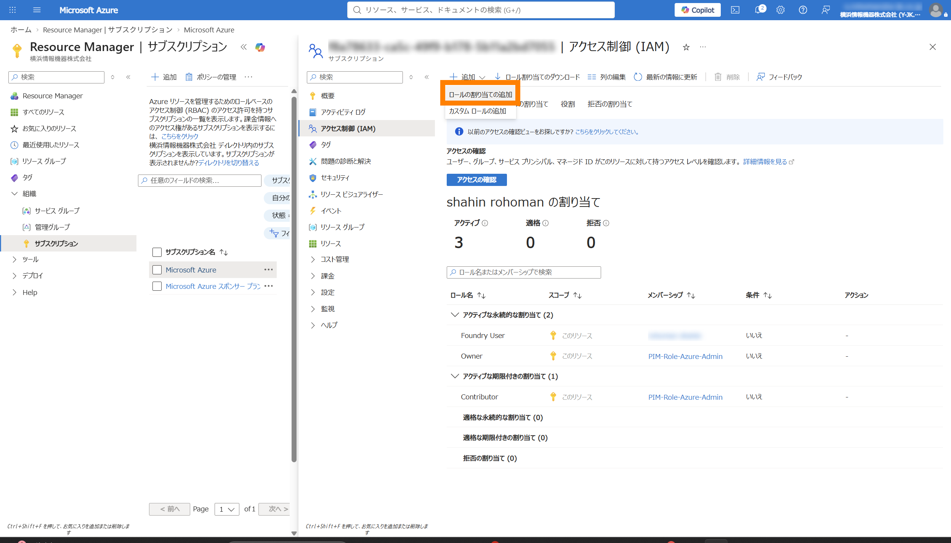
Task: Click the Copilot icon beside Resource Manager title
Action: coord(260,47)
